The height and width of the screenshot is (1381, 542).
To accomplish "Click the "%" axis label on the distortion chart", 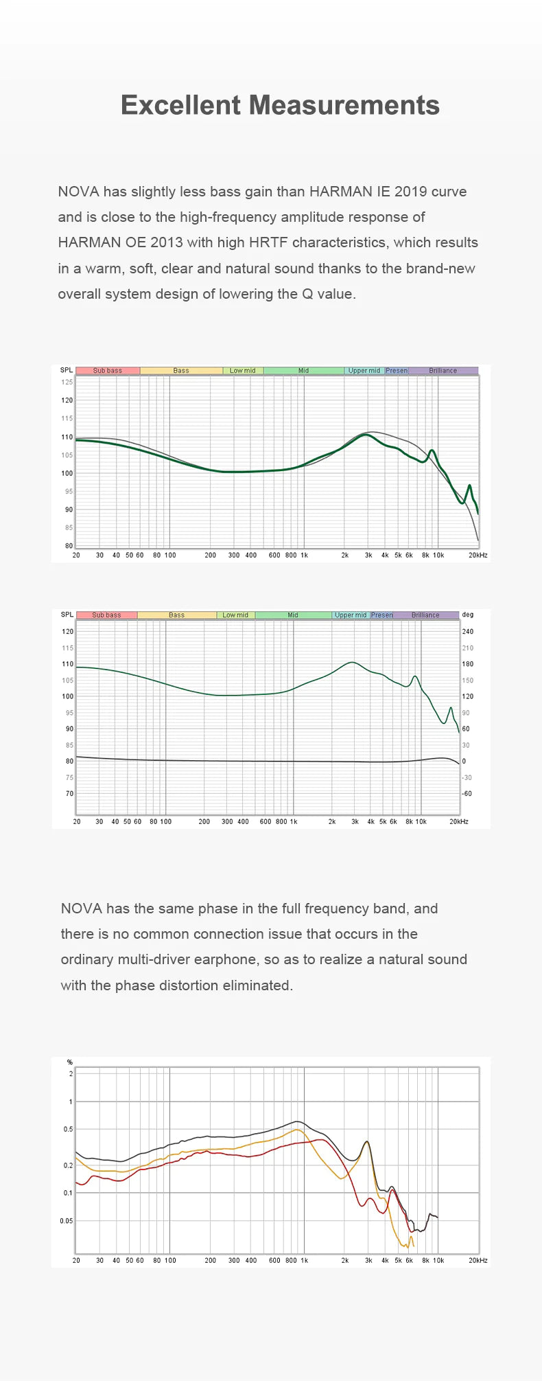I will (69, 1062).
